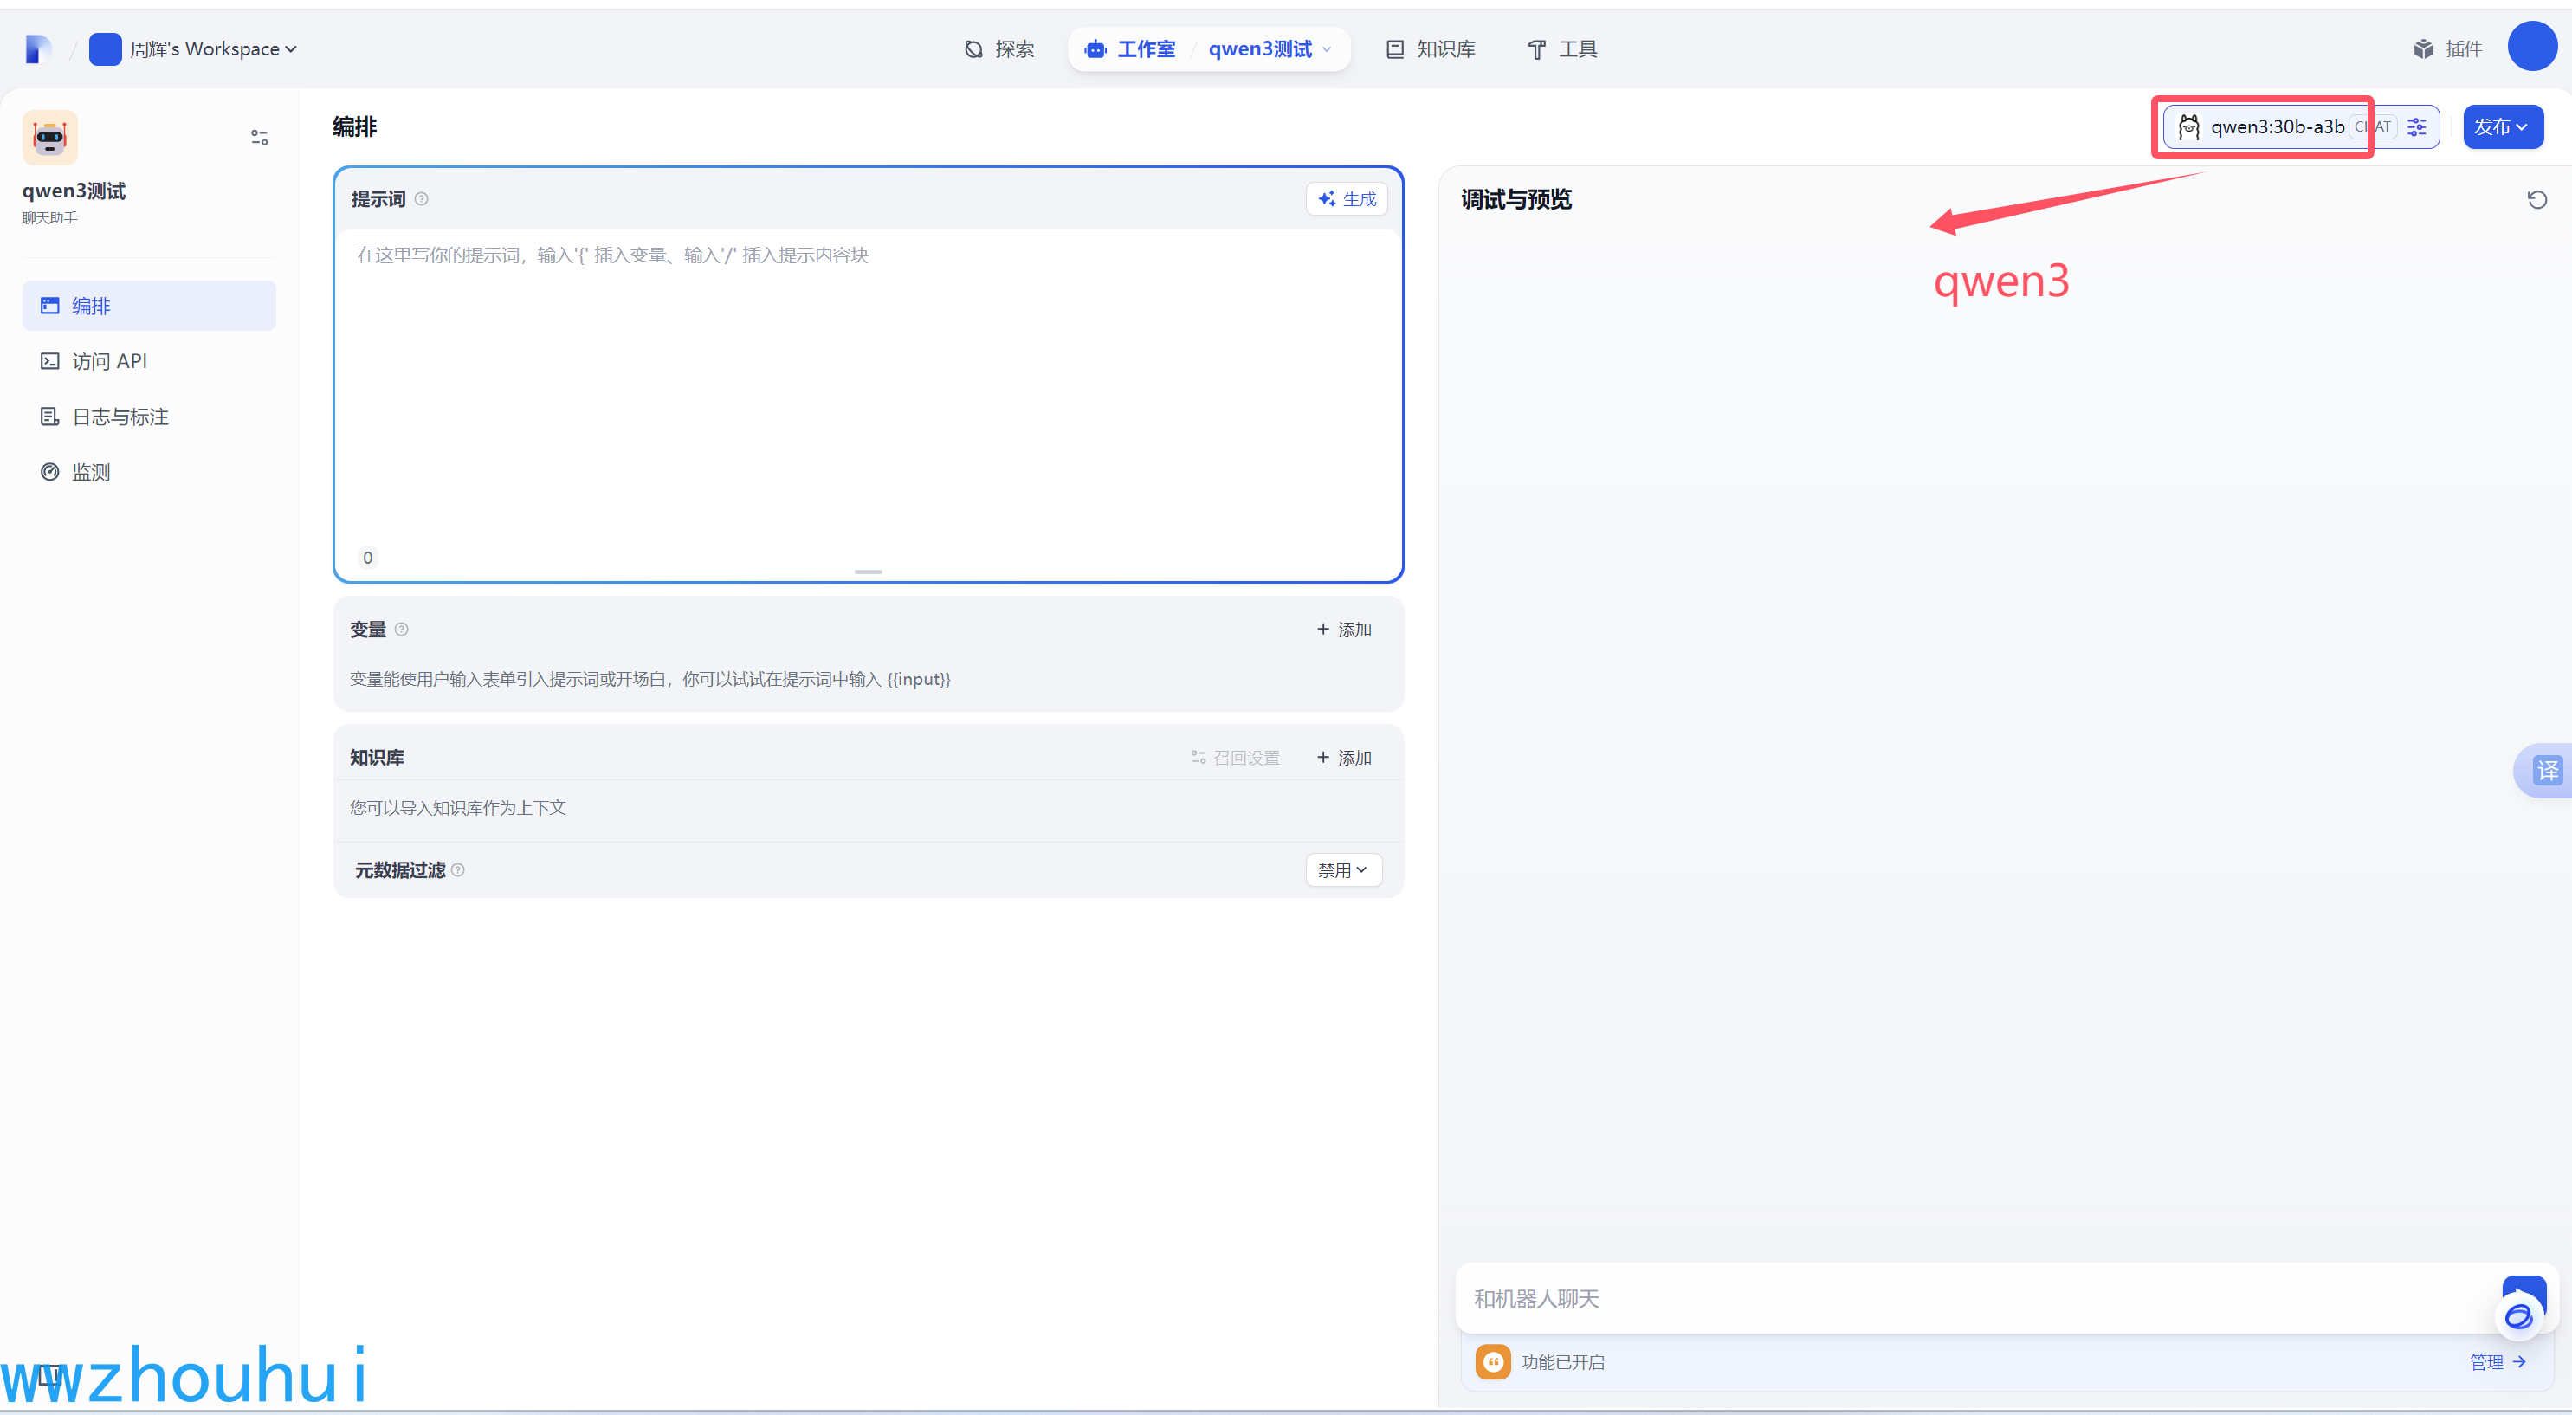Click the user account avatar

(x=2531, y=47)
